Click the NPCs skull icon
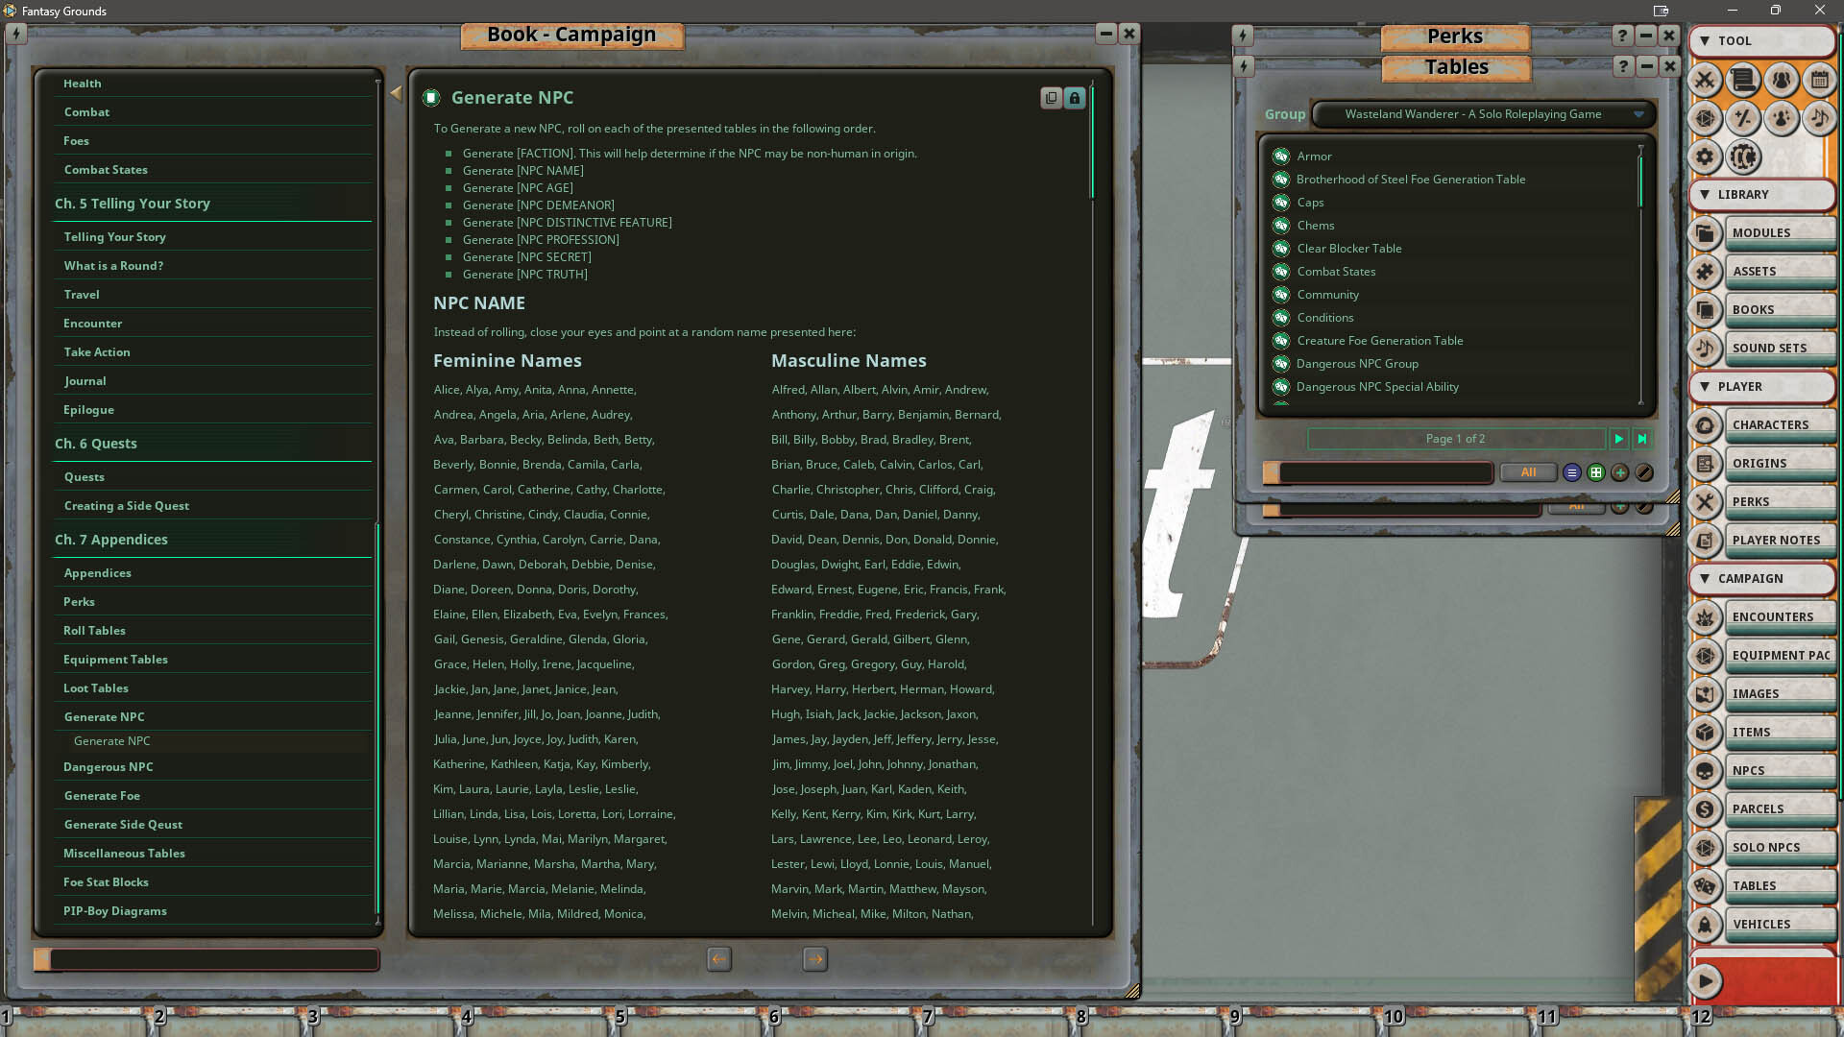This screenshot has height=1037, width=1844. tap(1705, 770)
